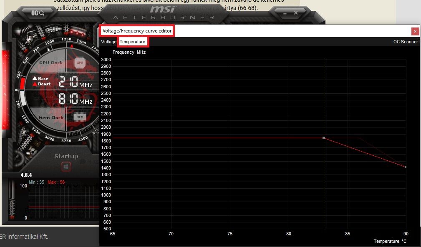The image size is (421, 247).
Task: Click the 1800 label on the frequency axis
Action: click(106, 141)
